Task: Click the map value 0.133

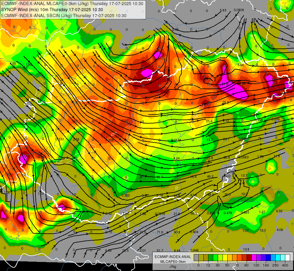Action: click(60, 139)
